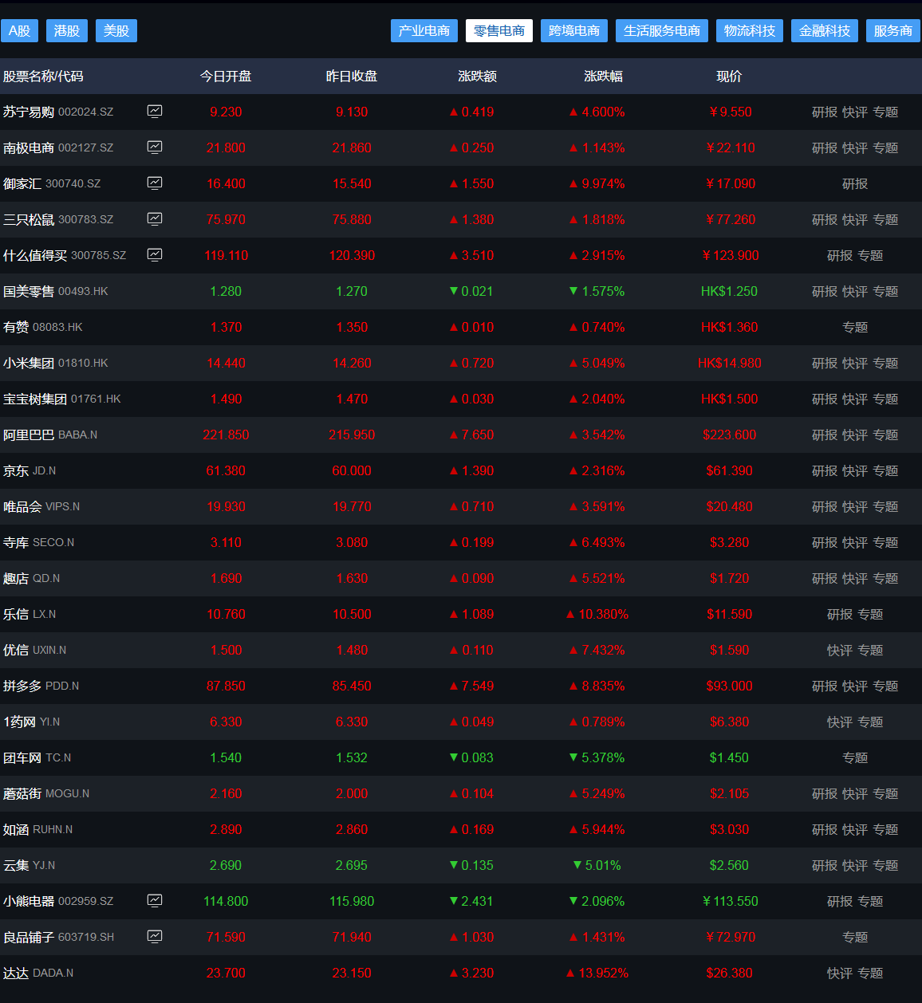Open 研报 for 如涵
Image resolution: width=922 pixels, height=1003 pixels.
tap(825, 830)
